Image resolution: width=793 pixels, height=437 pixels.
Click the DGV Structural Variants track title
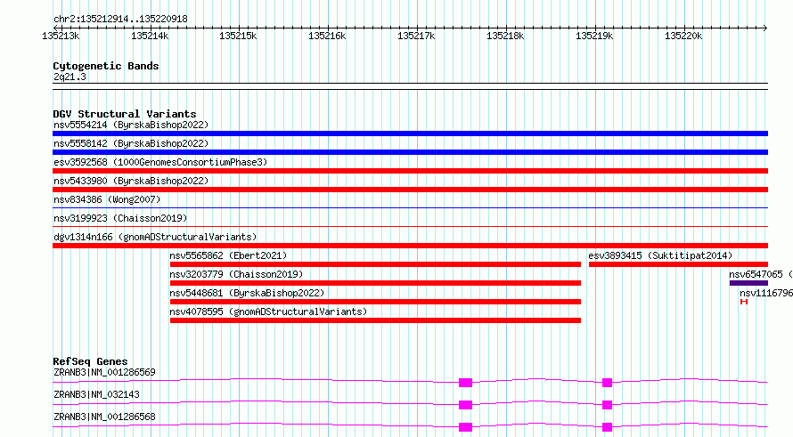coord(125,114)
